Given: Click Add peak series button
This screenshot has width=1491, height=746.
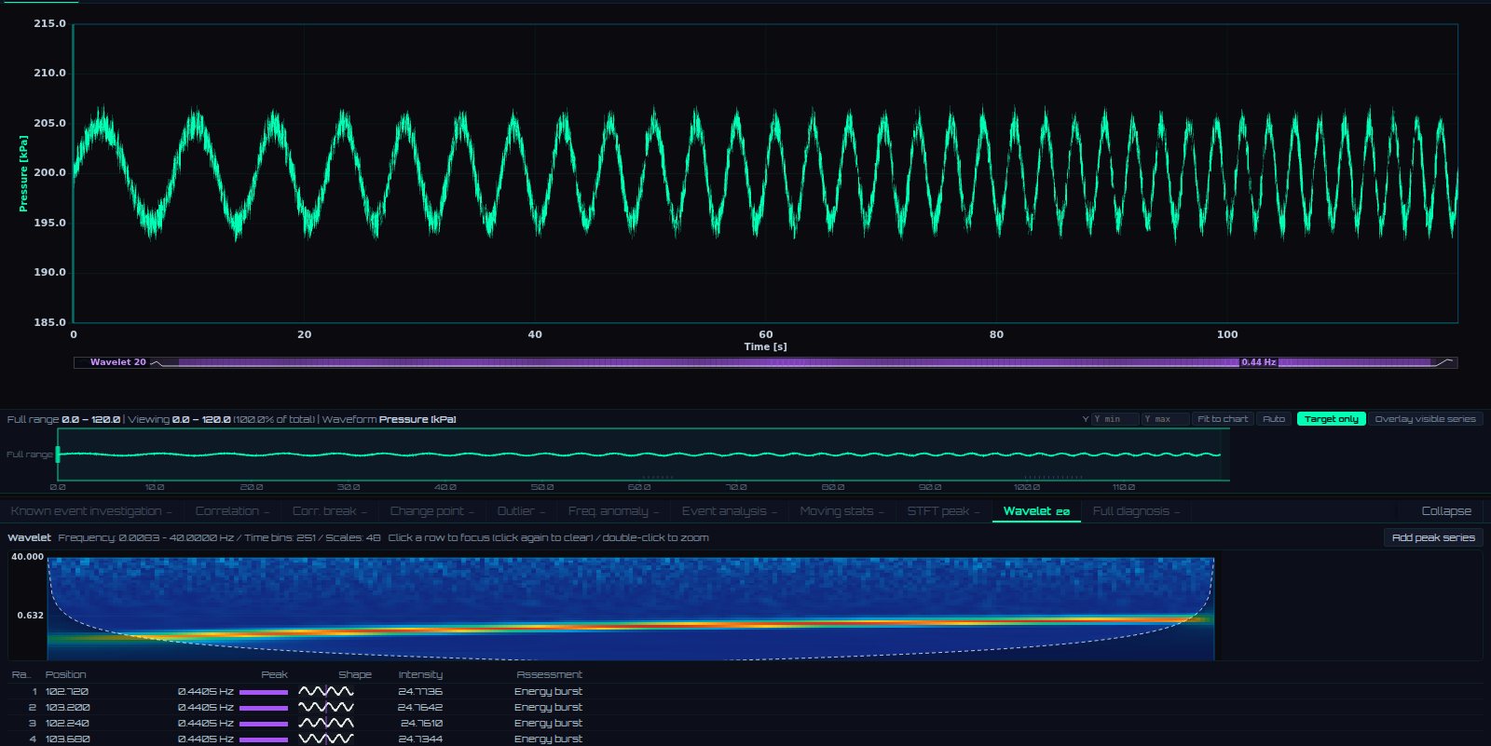Looking at the screenshot, I should tap(1433, 537).
